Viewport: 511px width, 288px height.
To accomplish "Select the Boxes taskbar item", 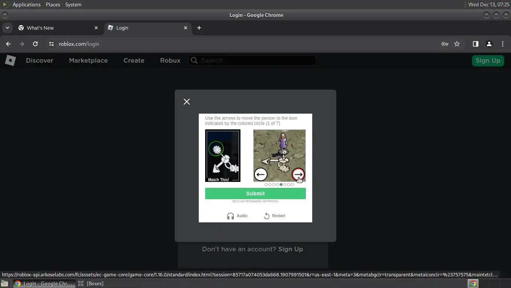I will pyautogui.click(x=91, y=283).
